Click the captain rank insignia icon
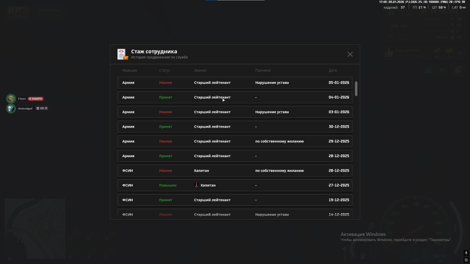Image resolution: width=470 pixels, height=264 pixels. [196, 185]
